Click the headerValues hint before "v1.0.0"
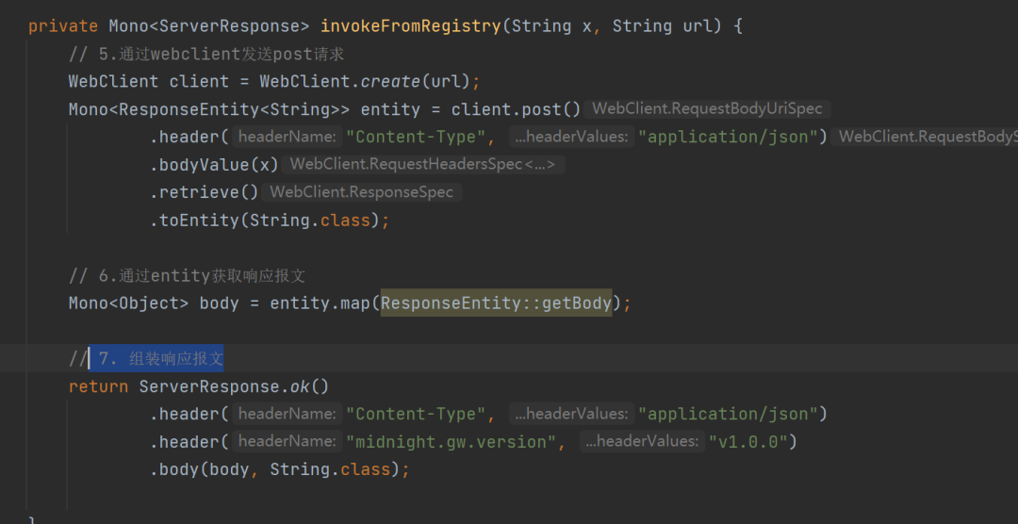The image size is (1018, 524). 642,442
